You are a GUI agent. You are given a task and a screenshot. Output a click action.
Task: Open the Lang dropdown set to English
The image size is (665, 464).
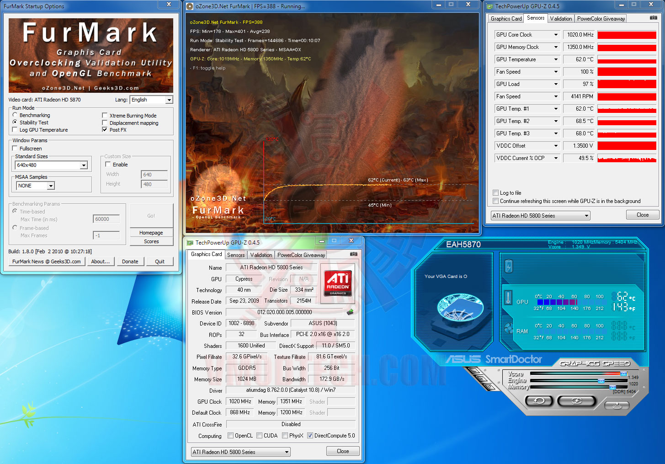point(151,100)
